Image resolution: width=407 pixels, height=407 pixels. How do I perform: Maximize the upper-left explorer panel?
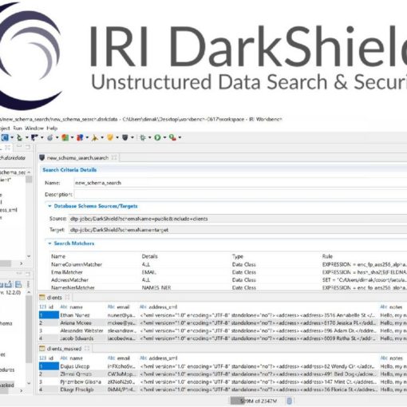coord(28,147)
